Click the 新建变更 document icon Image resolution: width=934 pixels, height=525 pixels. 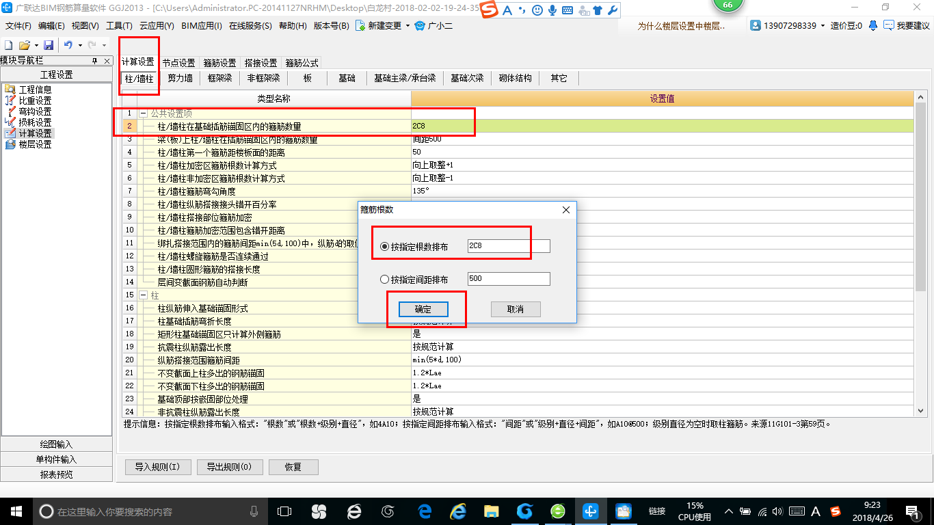[360, 26]
